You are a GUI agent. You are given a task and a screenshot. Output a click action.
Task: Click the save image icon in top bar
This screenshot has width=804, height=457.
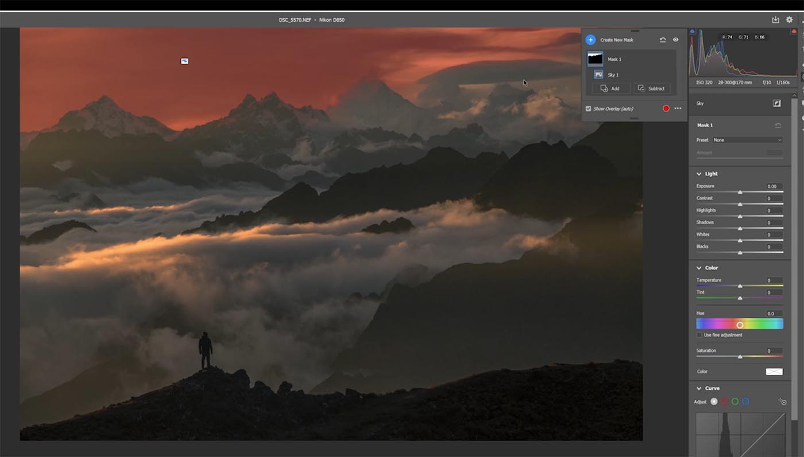click(x=775, y=20)
